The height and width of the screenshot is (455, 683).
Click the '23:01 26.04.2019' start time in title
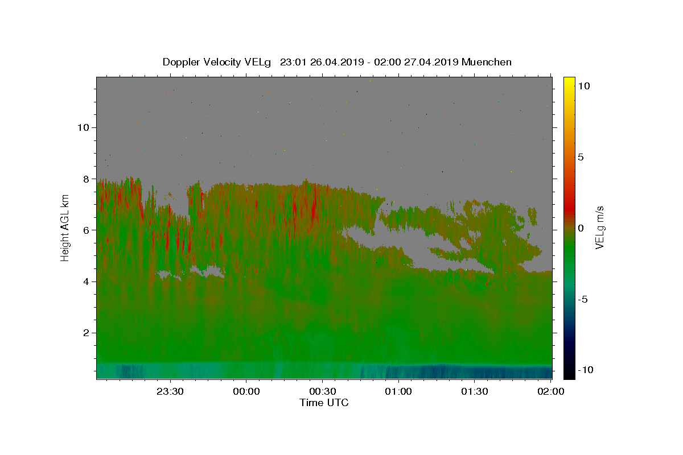320,62
